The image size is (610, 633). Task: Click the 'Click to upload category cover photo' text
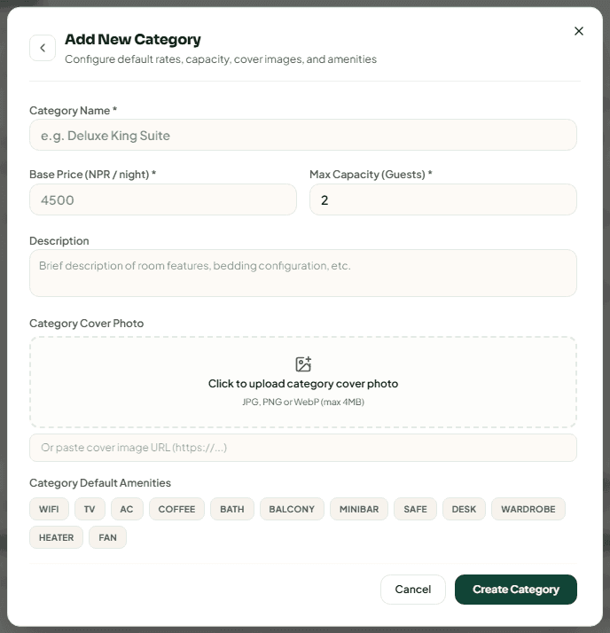click(303, 384)
